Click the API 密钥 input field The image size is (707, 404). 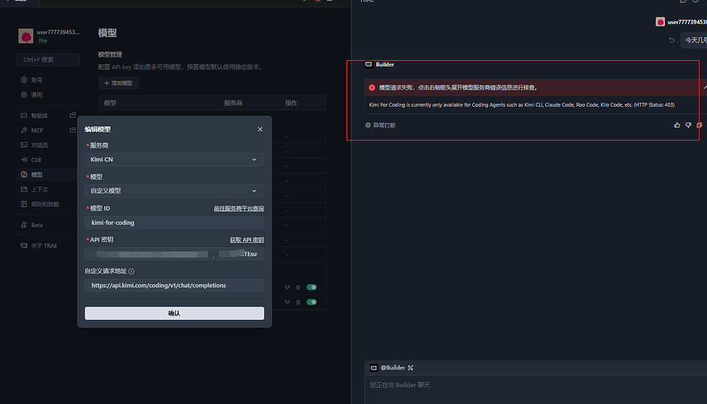click(175, 254)
